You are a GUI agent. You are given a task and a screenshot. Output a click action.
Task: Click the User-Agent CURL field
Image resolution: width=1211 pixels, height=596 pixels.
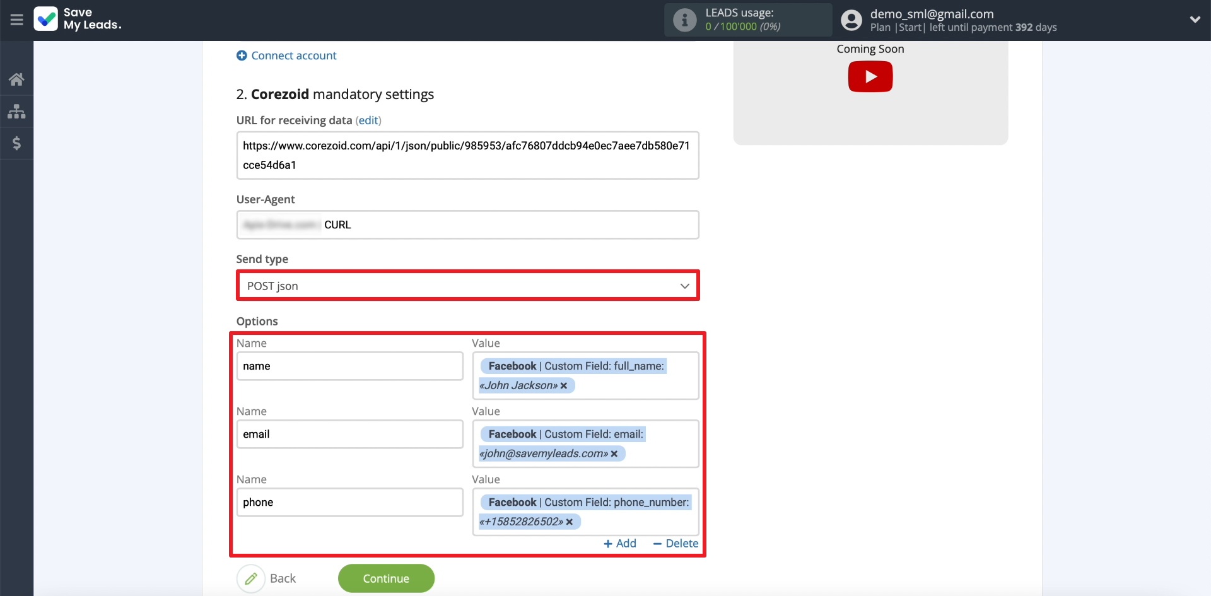pyautogui.click(x=467, y=225)
